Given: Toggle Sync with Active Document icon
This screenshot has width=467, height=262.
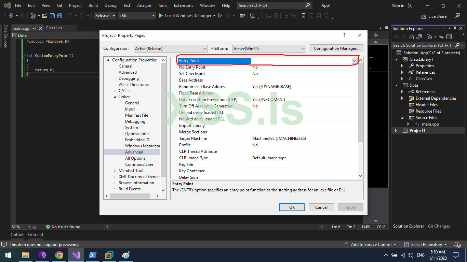Looking at the screenshot, I should pos(441,37).
